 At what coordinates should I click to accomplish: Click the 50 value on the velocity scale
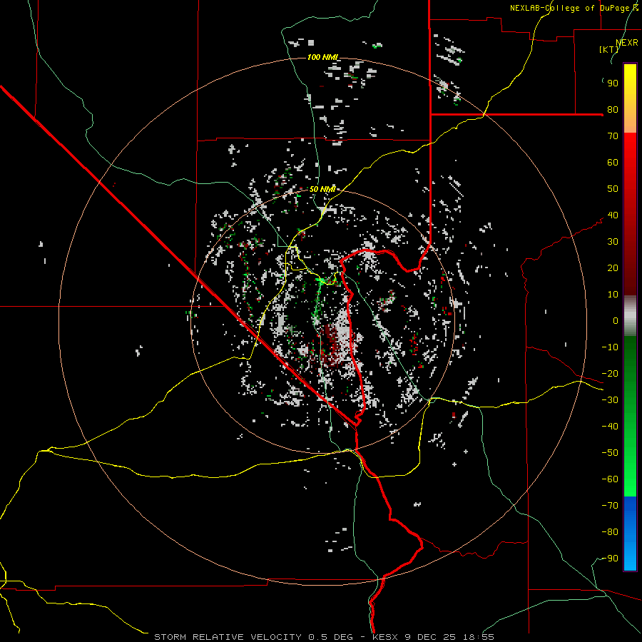tap(613, 189)
